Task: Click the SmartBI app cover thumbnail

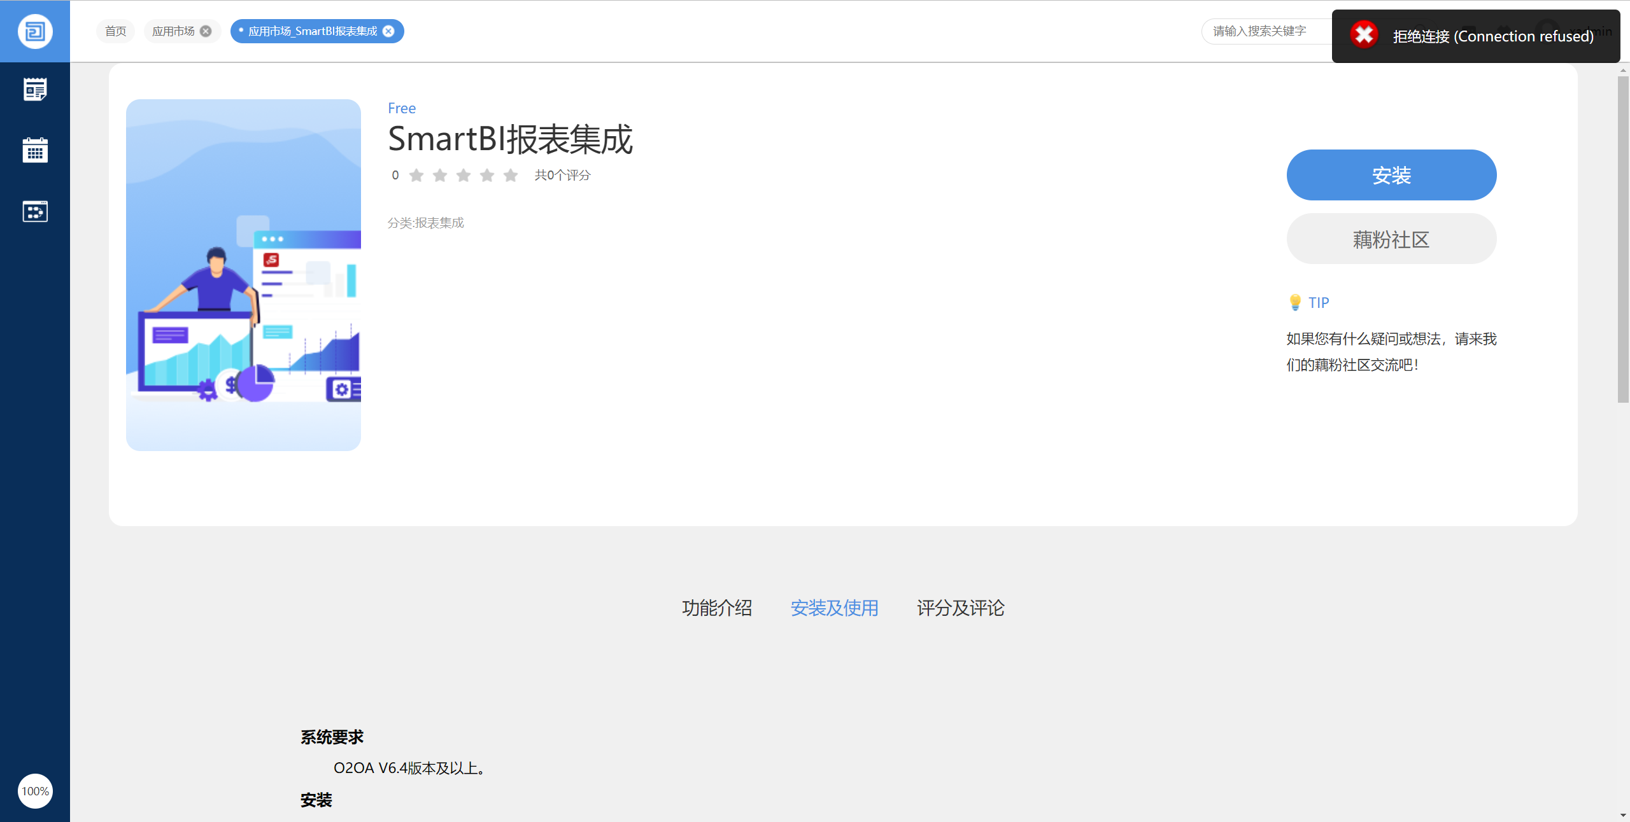Action: pyautogui.click(x=243, y=275)
